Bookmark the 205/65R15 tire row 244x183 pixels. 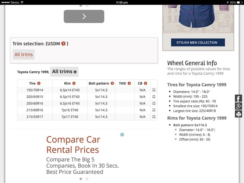[x=154, y=97]
